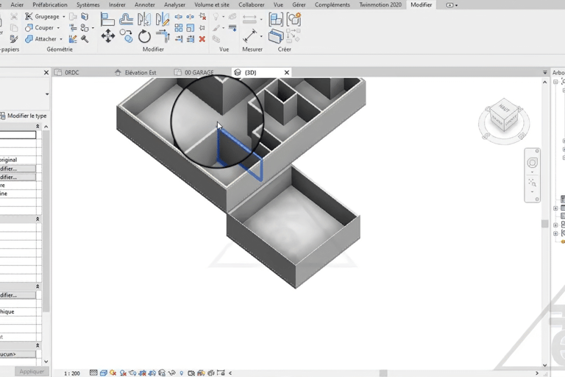Select the Split with Gap tool
This screenshot has height=377, width=565.
(x=191, y=17)
